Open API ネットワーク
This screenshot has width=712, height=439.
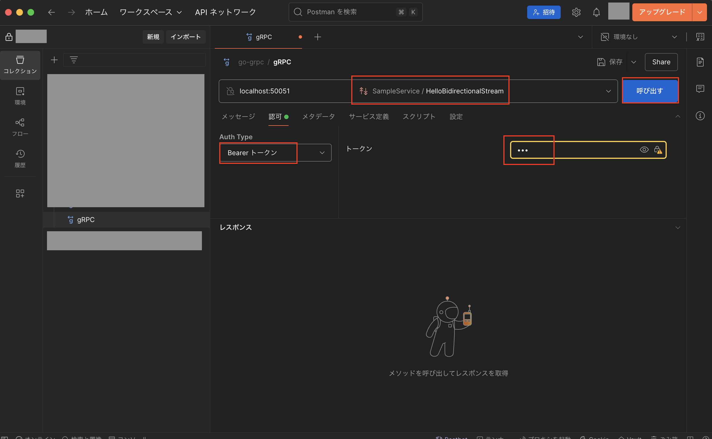[225, 12]
